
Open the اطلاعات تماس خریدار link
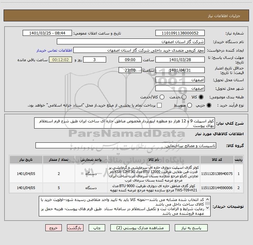[54, 50]
